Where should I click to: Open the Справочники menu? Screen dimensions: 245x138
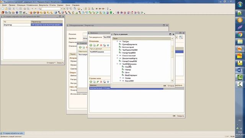pyautogui.click(x=32, y=5)
